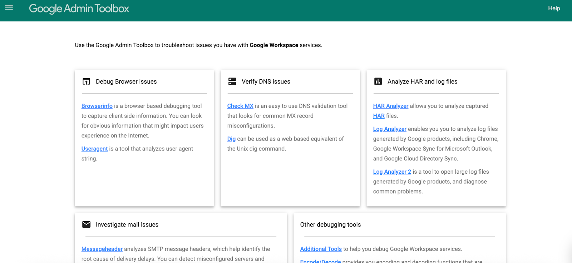Open the Dig tool link
572x263 pixels.
231,139
